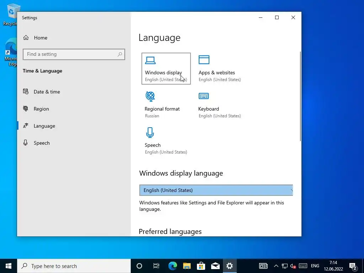The width and height of the screenshot is (364, 273).
Task: Open Task View from the taskbar
Action: 156,266
